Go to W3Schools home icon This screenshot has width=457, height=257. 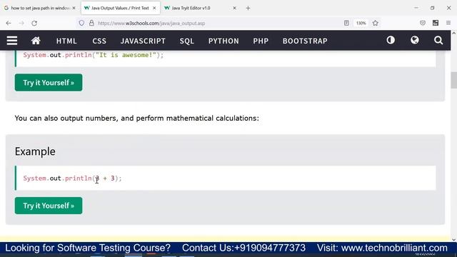pyautogui.click(x=36, y=41)
